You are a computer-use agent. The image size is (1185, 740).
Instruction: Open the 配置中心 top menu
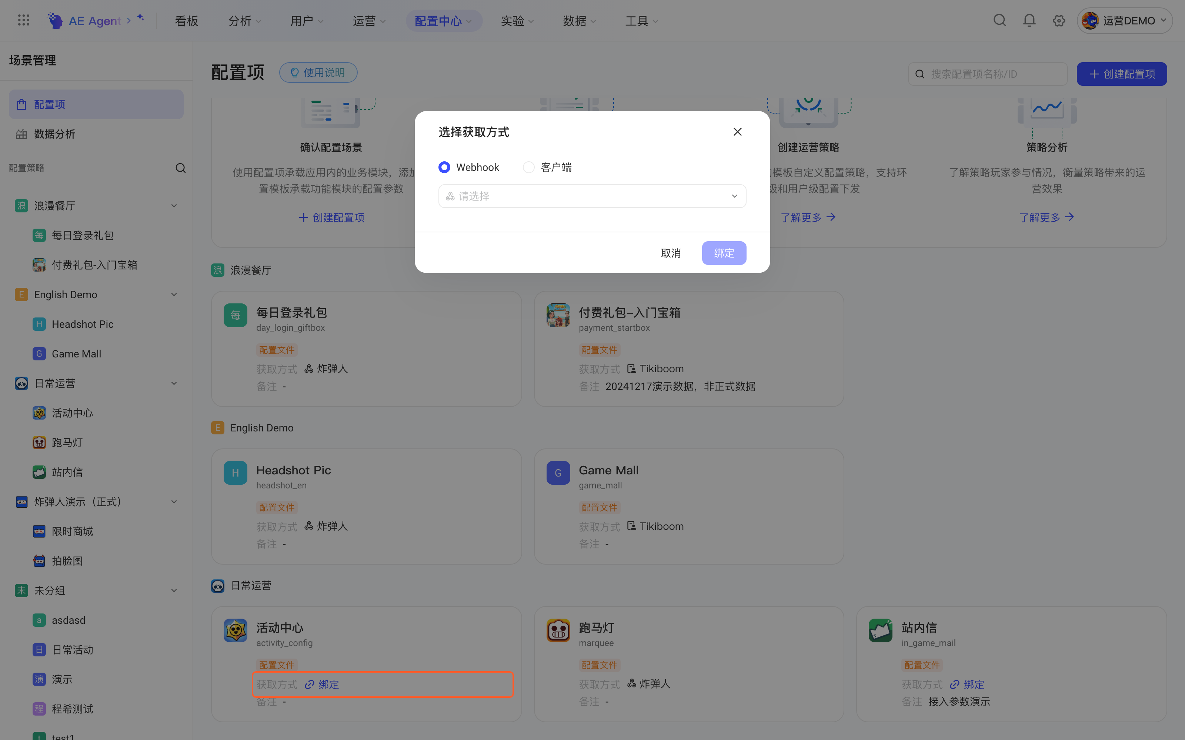coord(444,21)
